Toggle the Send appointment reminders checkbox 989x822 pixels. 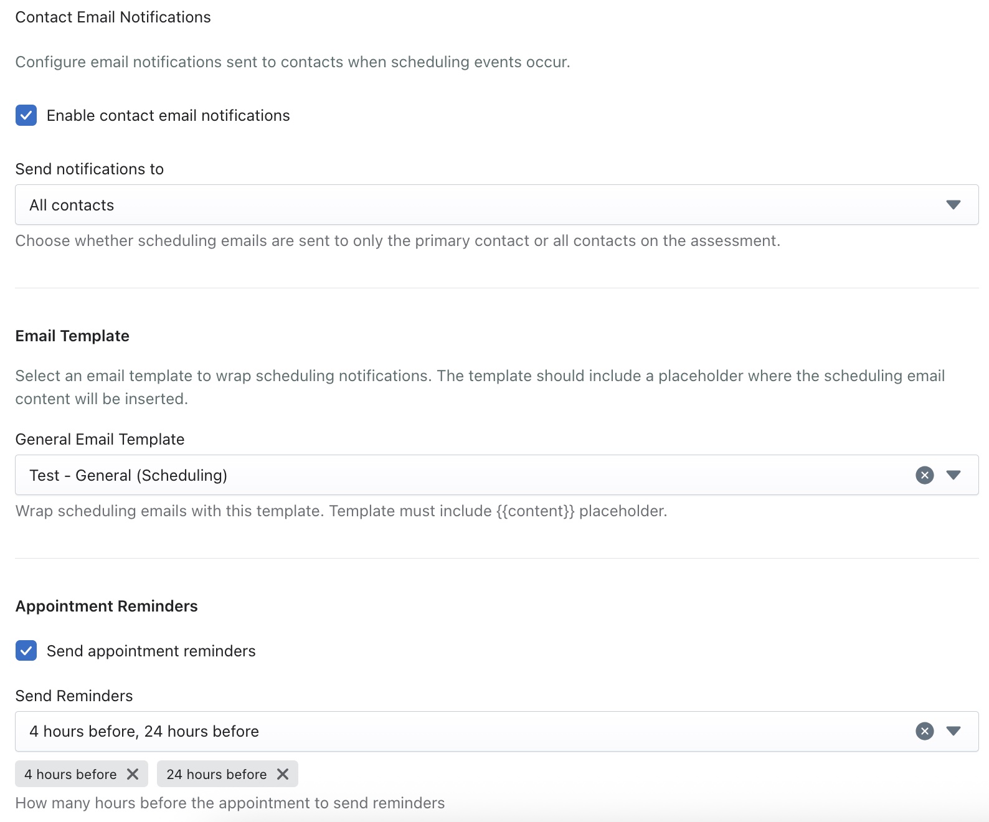coord(26,651)
